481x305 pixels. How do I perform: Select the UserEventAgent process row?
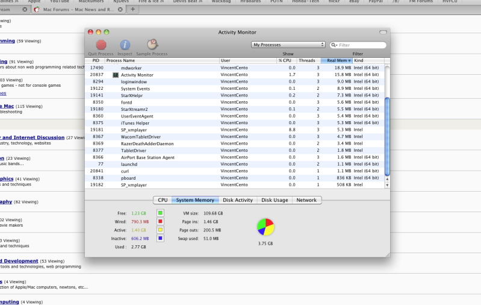pyautogui.click(x=234, y=116)
